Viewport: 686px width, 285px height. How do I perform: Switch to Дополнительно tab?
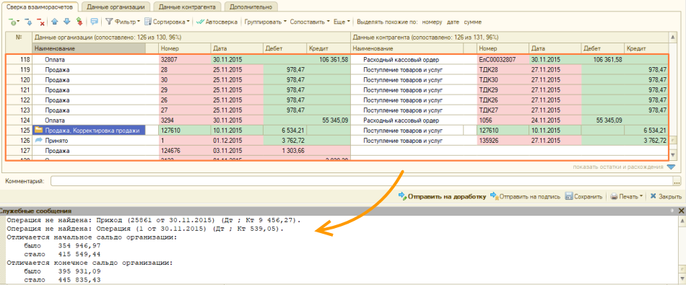(251, 7)
